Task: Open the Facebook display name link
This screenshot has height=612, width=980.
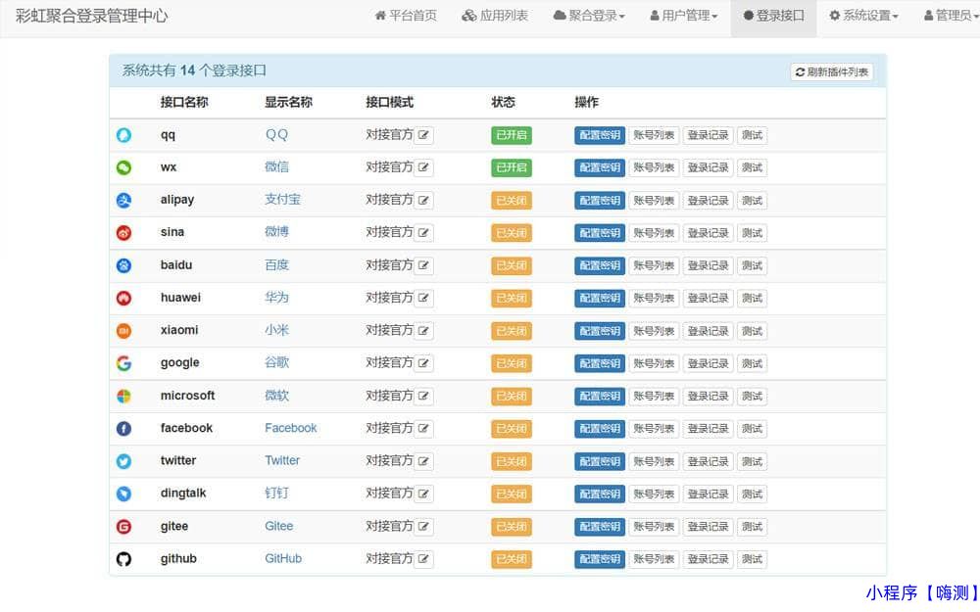Action: click(290, 428)
